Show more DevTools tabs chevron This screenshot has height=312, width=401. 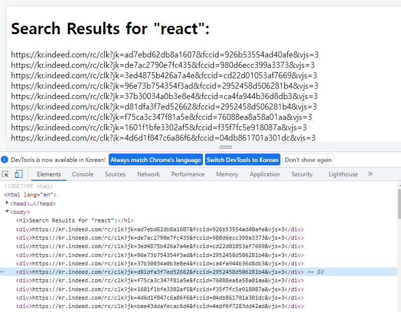370,174
